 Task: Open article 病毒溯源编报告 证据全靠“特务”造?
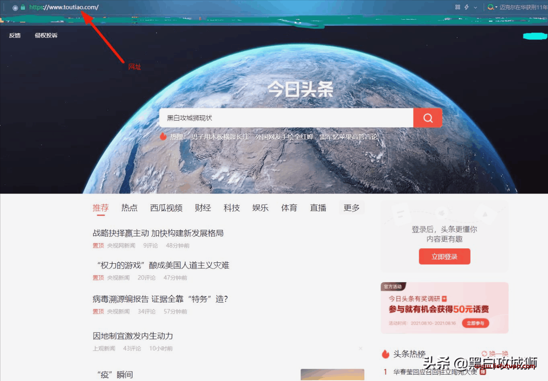pos(161,299)
